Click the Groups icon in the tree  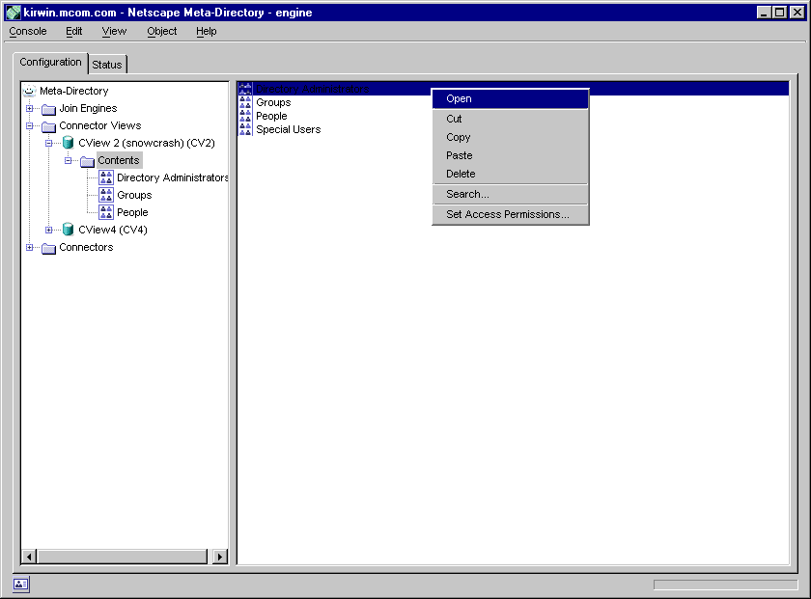[106, 196]
